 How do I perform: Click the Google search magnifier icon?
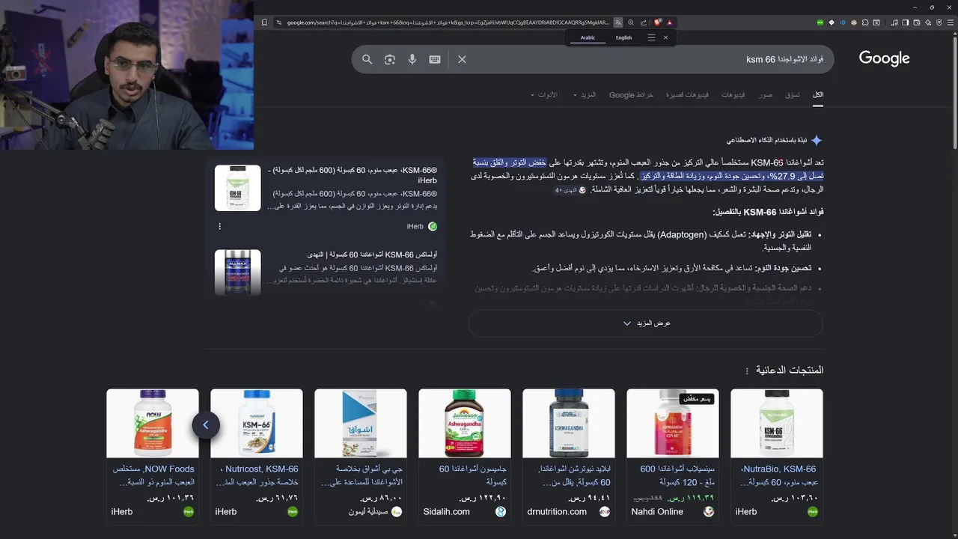coord(367,59)
